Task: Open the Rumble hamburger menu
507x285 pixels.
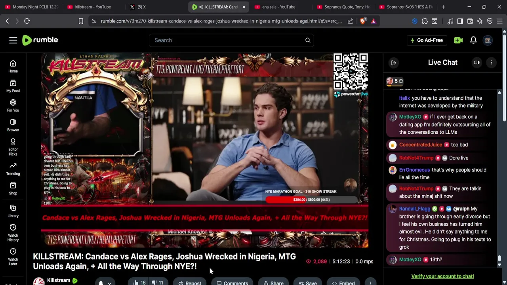Action: coord(13,40)
